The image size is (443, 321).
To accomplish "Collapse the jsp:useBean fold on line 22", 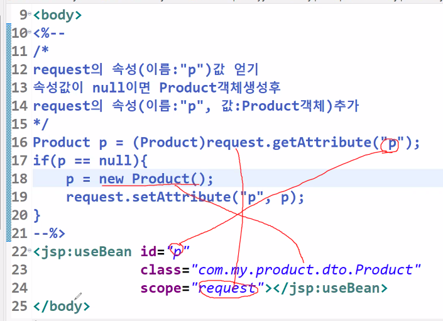I will [x=30, y=250].
